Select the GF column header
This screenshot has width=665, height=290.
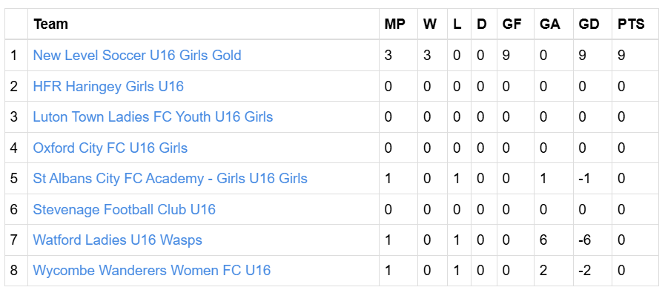click(x=512, y=24)
